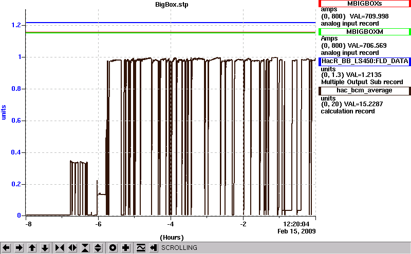Viewport: 411px width, 254px height.
Task: Click the 0.4 y-axis tick label
Action: click(x=16, y=152)
